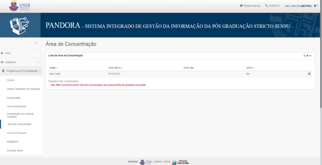322x165 pixels.
Task: Sort the table by ATIVO column
Action: (250, 68)
